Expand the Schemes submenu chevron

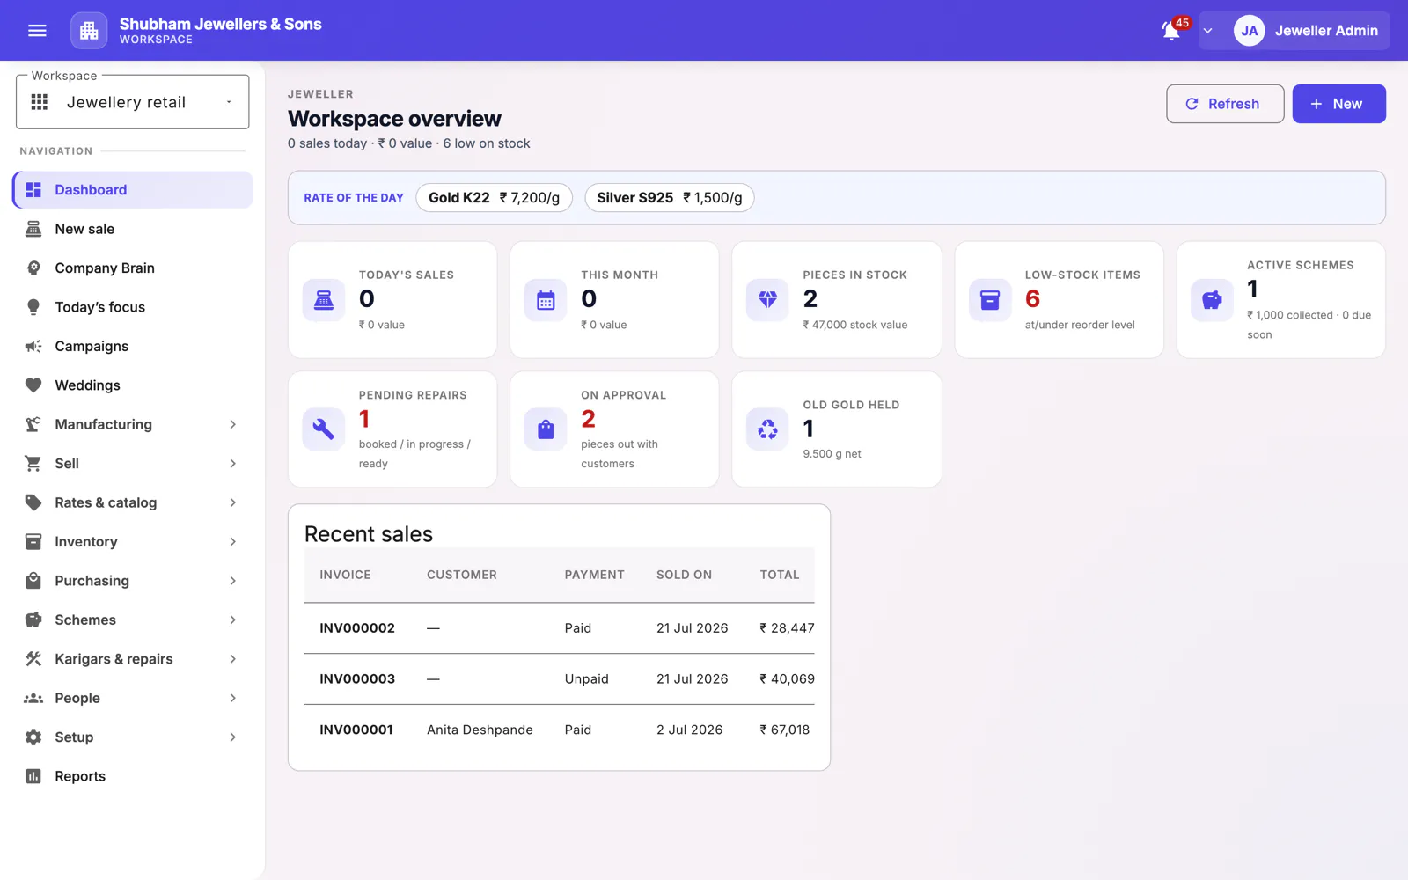233,620
